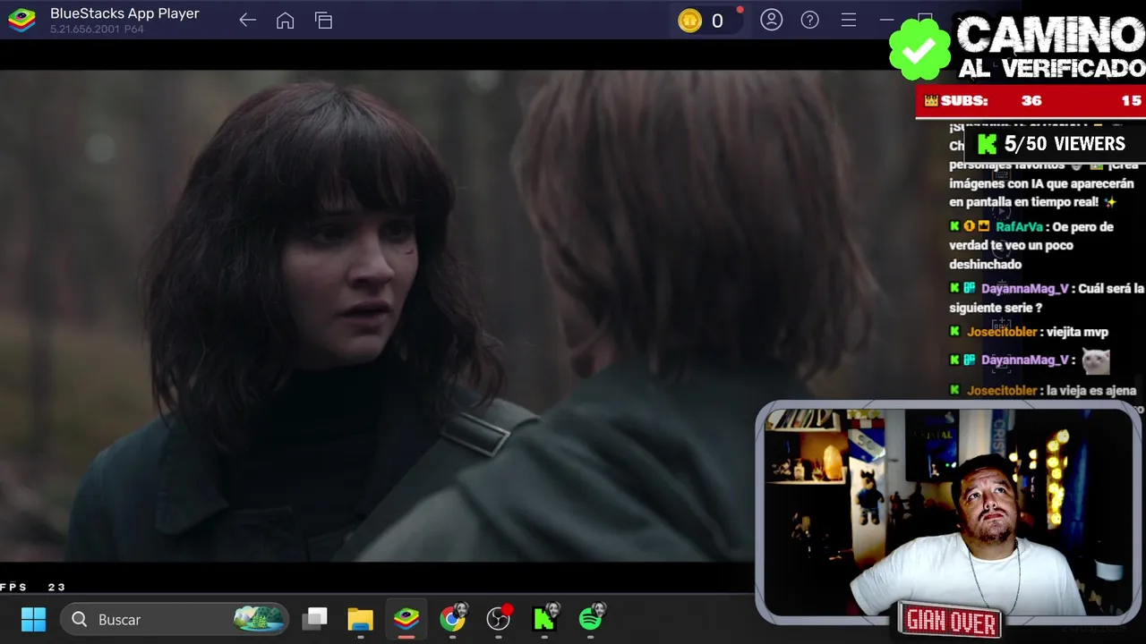The image size is (1146, 644).
Task: Open Google Chrome from taskbar
Action: pos(453,618)
